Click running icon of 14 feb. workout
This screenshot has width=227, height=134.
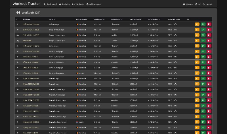click(x=18, y=46)
